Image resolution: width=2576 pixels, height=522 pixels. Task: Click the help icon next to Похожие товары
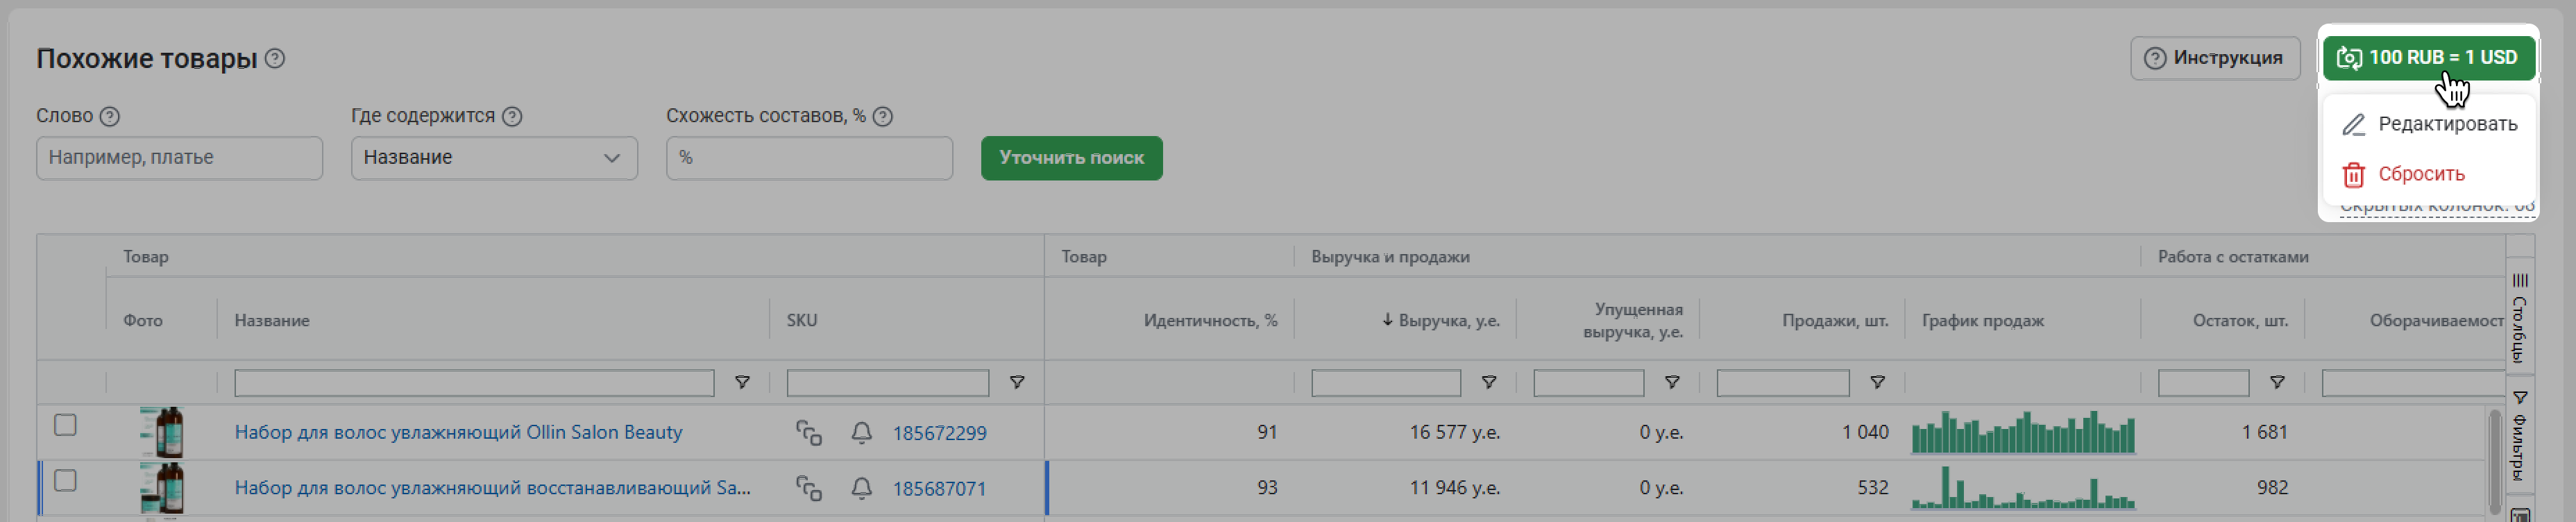(x=275, y=59)
